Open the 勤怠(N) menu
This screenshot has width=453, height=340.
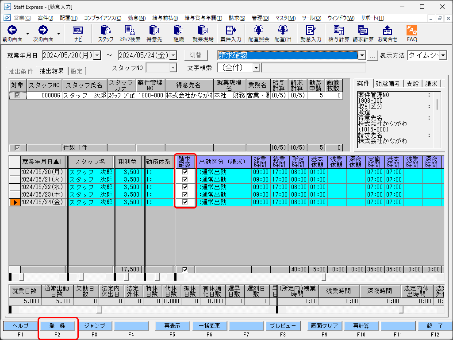[137, 18]
